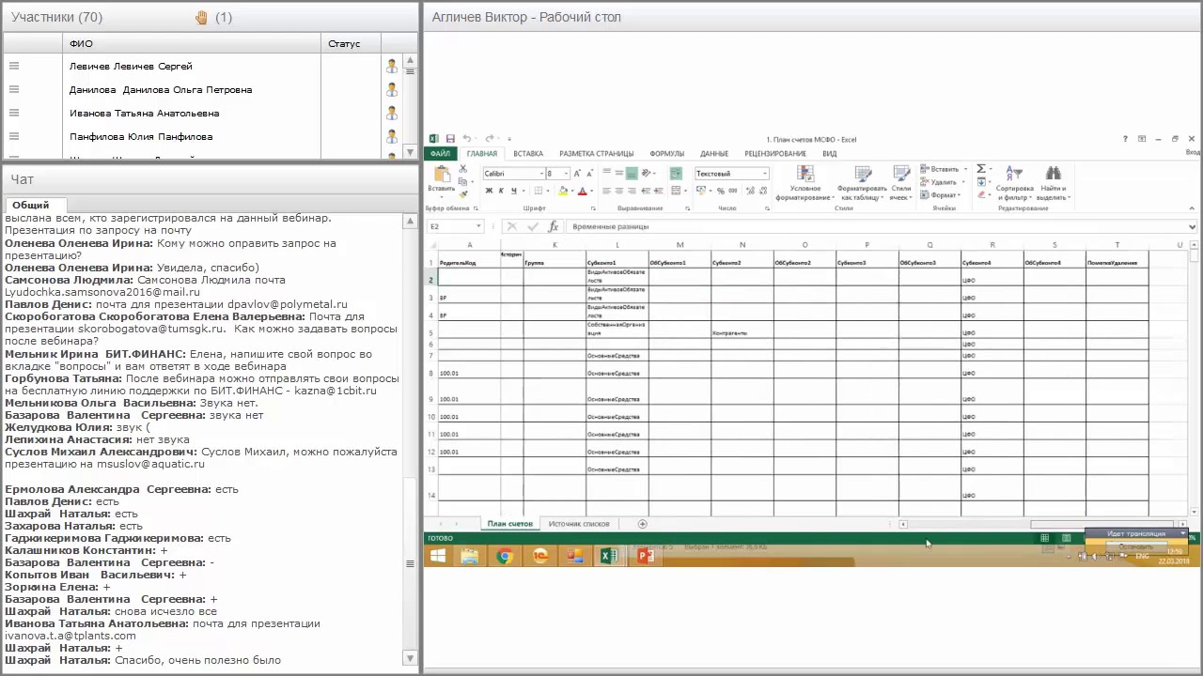Click the user icon beside Левичев Сергей
This screenshot has height=676, width=1203.
[x=392, y=66]
